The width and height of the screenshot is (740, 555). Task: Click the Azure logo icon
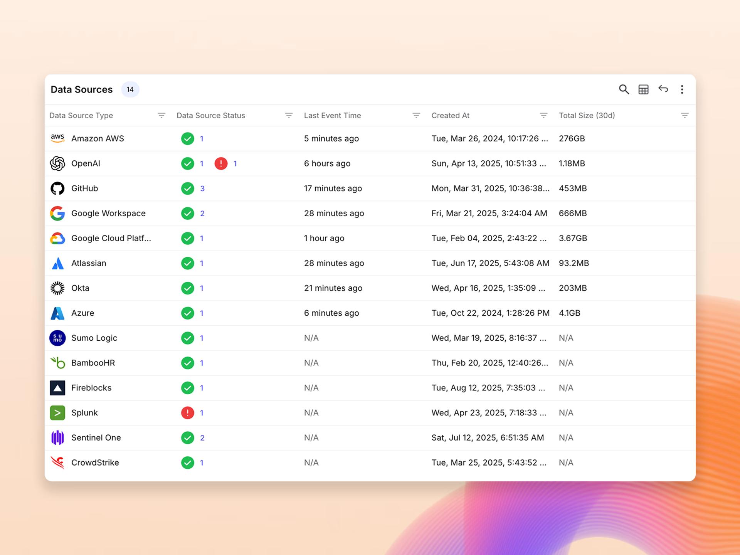coord(57,313)
